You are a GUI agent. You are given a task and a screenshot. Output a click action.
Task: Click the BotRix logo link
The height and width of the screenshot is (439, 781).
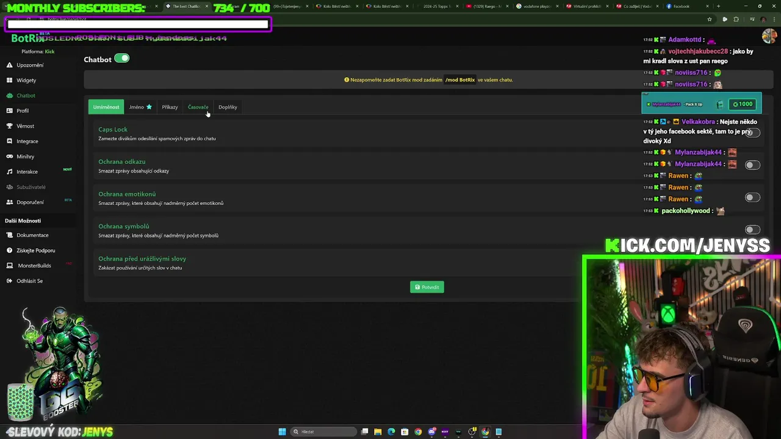[x=27, y=38]
